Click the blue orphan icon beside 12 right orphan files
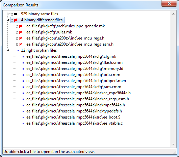179x157 pixels. tap(18, 51)
